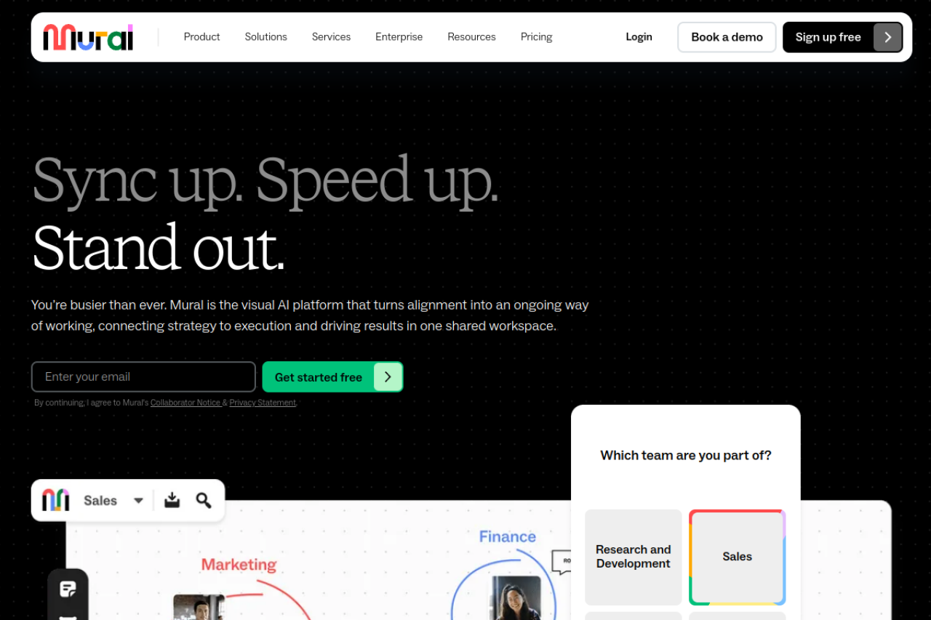Screen dimensions: 931x620
Task: Choose the Sales team card
Action: [x=738, y=557]
